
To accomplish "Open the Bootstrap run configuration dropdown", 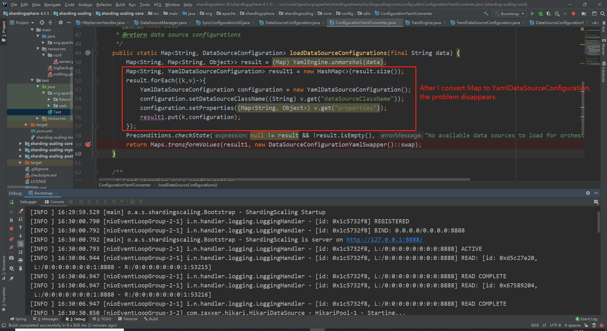I will click(x=510, y=14).
